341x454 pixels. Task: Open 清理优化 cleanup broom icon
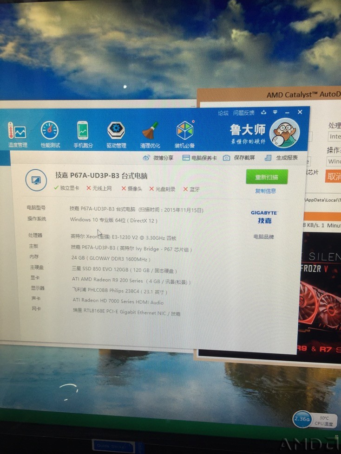point(150,135)
